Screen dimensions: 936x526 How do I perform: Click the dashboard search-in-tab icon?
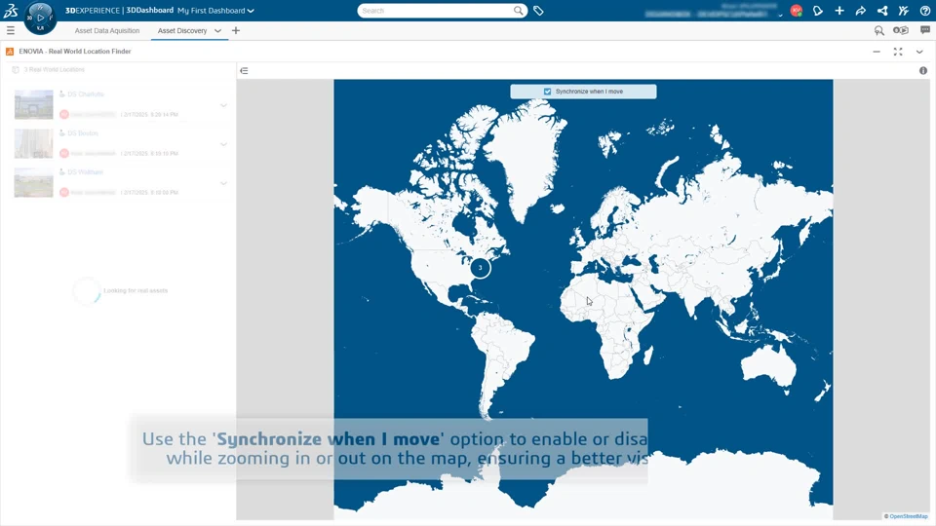879,30
